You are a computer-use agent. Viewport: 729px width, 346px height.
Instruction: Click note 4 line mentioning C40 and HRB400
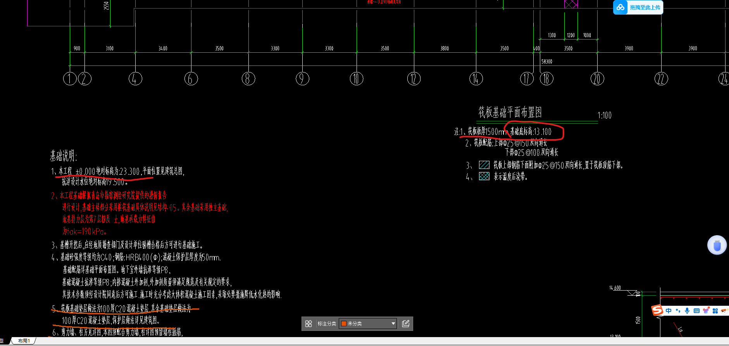(136, 257)
